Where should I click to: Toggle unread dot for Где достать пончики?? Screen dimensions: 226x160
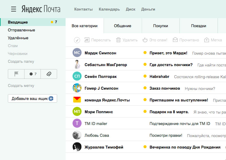tap(145, 64)
